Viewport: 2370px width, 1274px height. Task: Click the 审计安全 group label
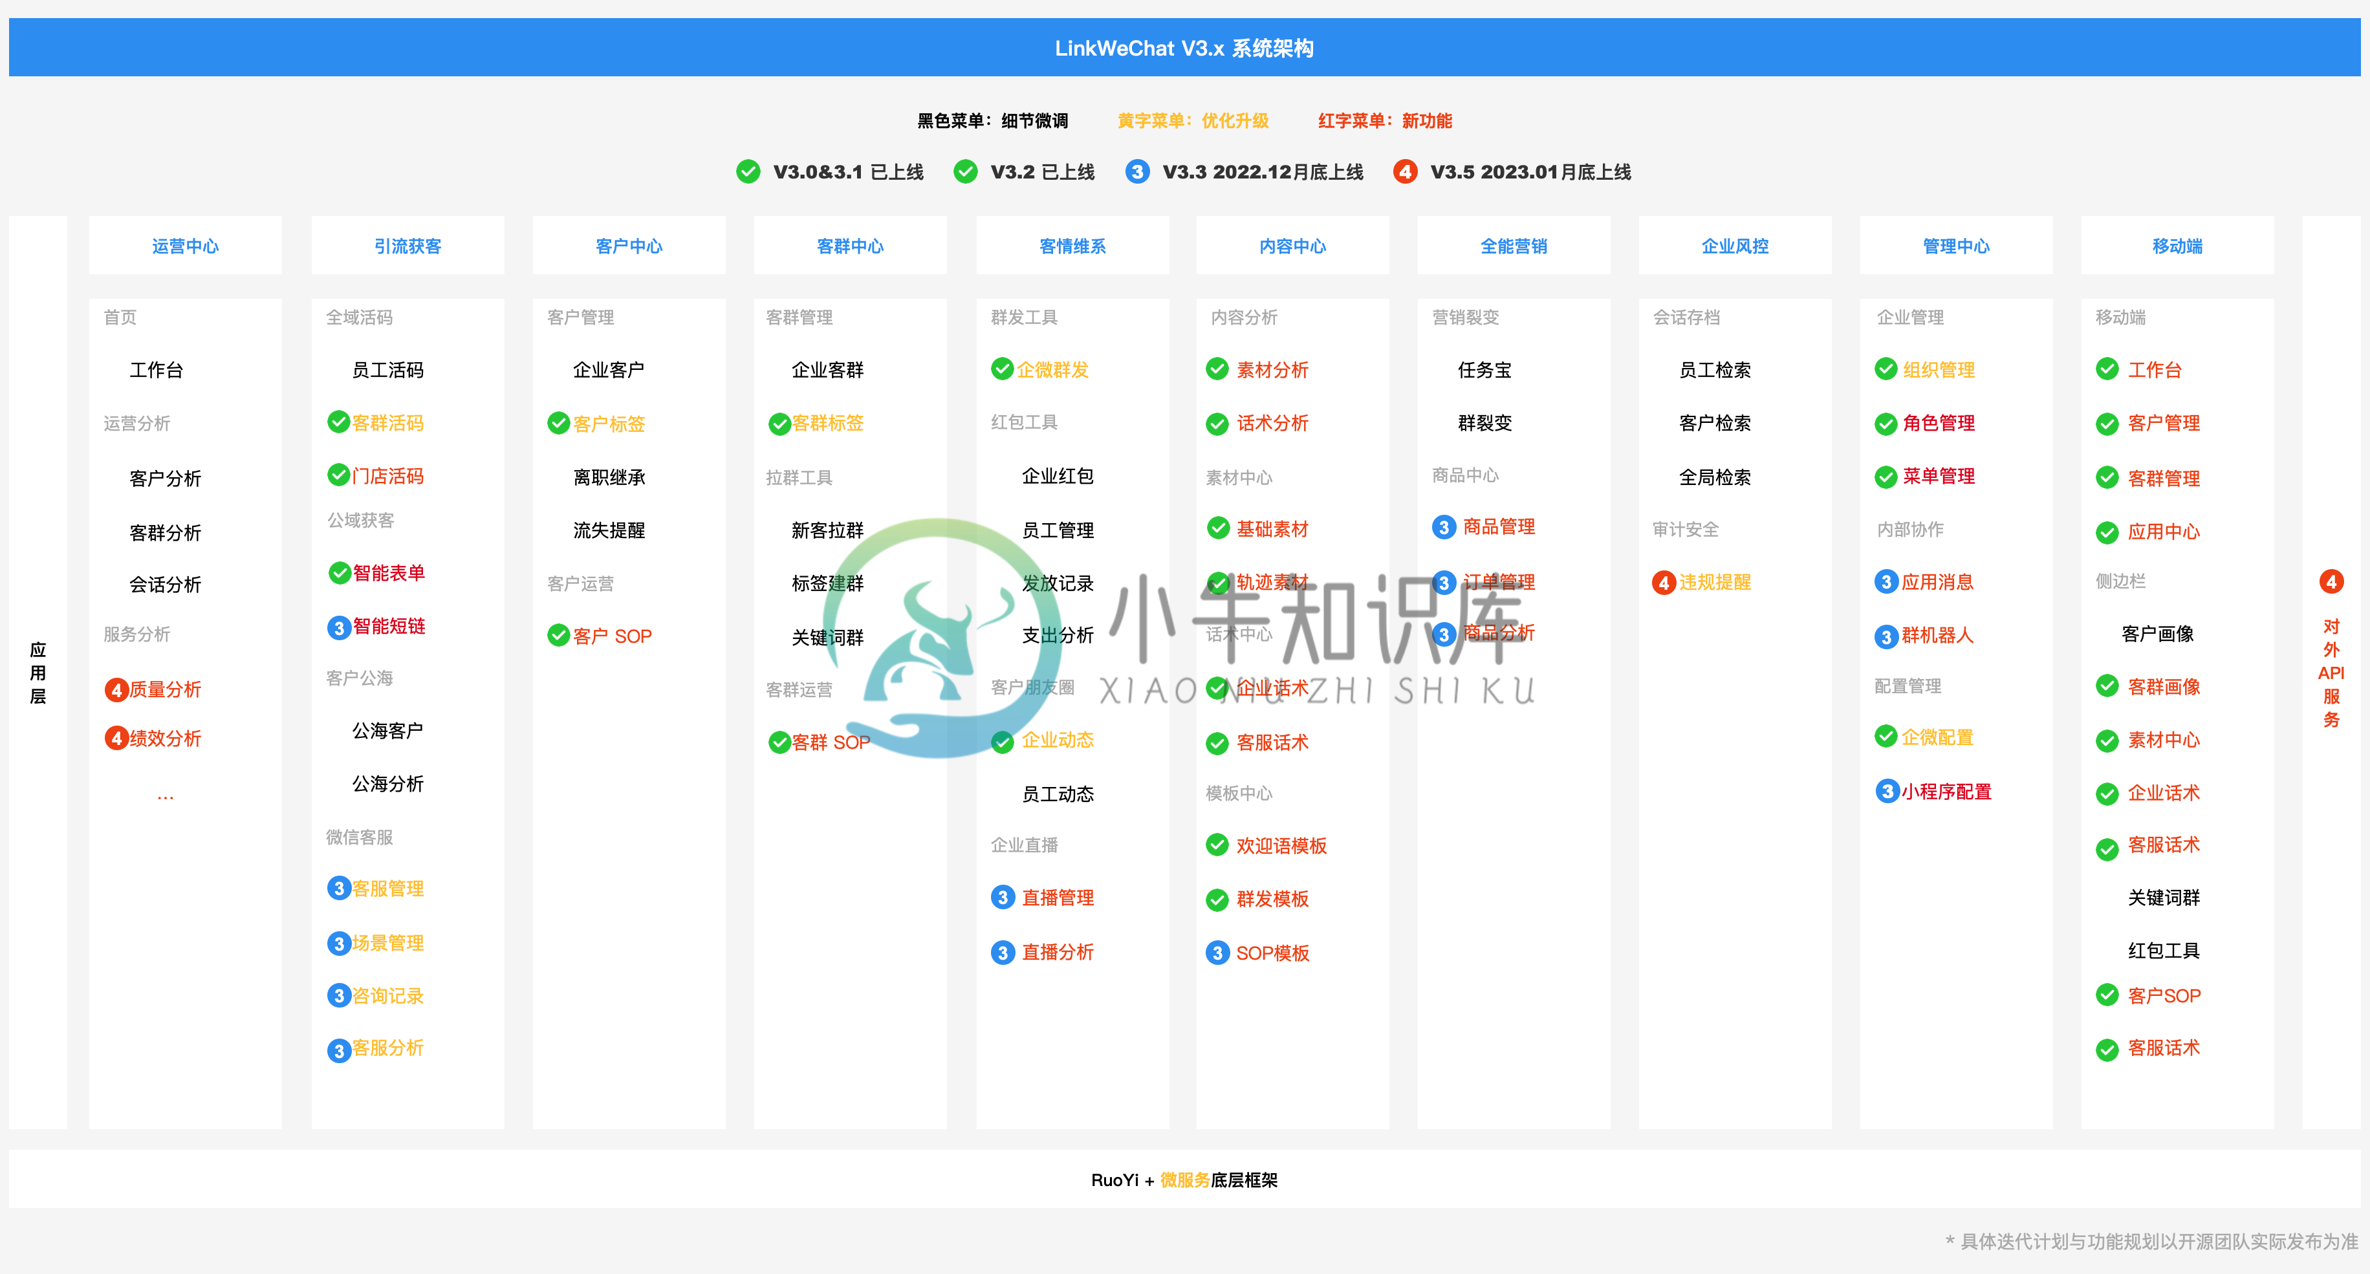pyautogui.click(x=1686, y=529)
